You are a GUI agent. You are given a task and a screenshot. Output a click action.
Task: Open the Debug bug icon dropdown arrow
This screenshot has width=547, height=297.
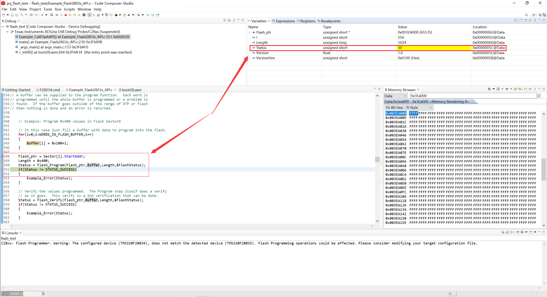[x=143, y=15]
